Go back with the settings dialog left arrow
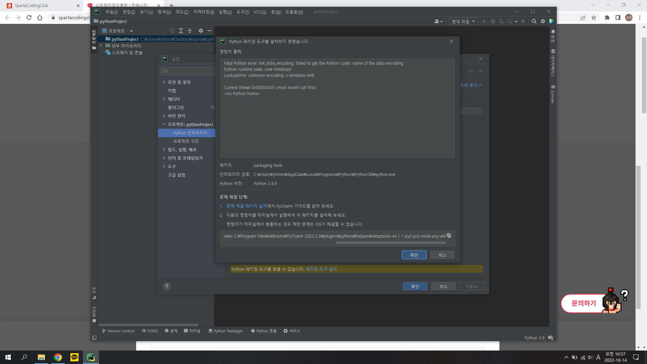This screenshot has height=364, width=647. pyautogui.click(x=471, y=71)
